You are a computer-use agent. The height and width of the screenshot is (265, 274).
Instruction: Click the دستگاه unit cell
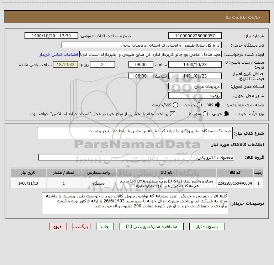(99, 183)
